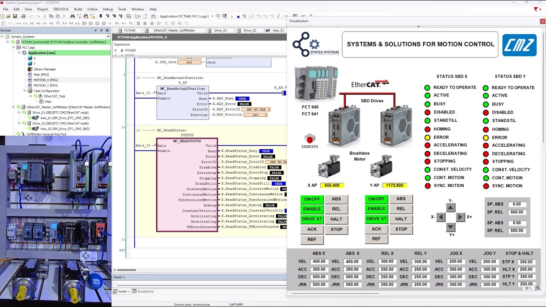Click the Y axis STOP button

tap(401, 229)
